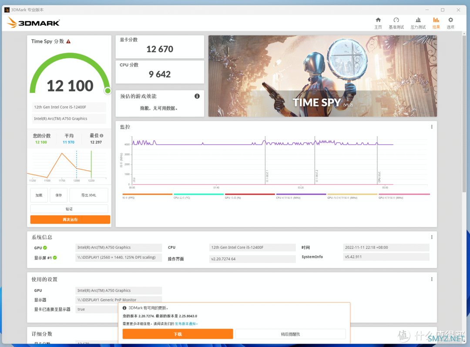Click the monitoring graph CPU测试 marker

(x=379, y=177)
